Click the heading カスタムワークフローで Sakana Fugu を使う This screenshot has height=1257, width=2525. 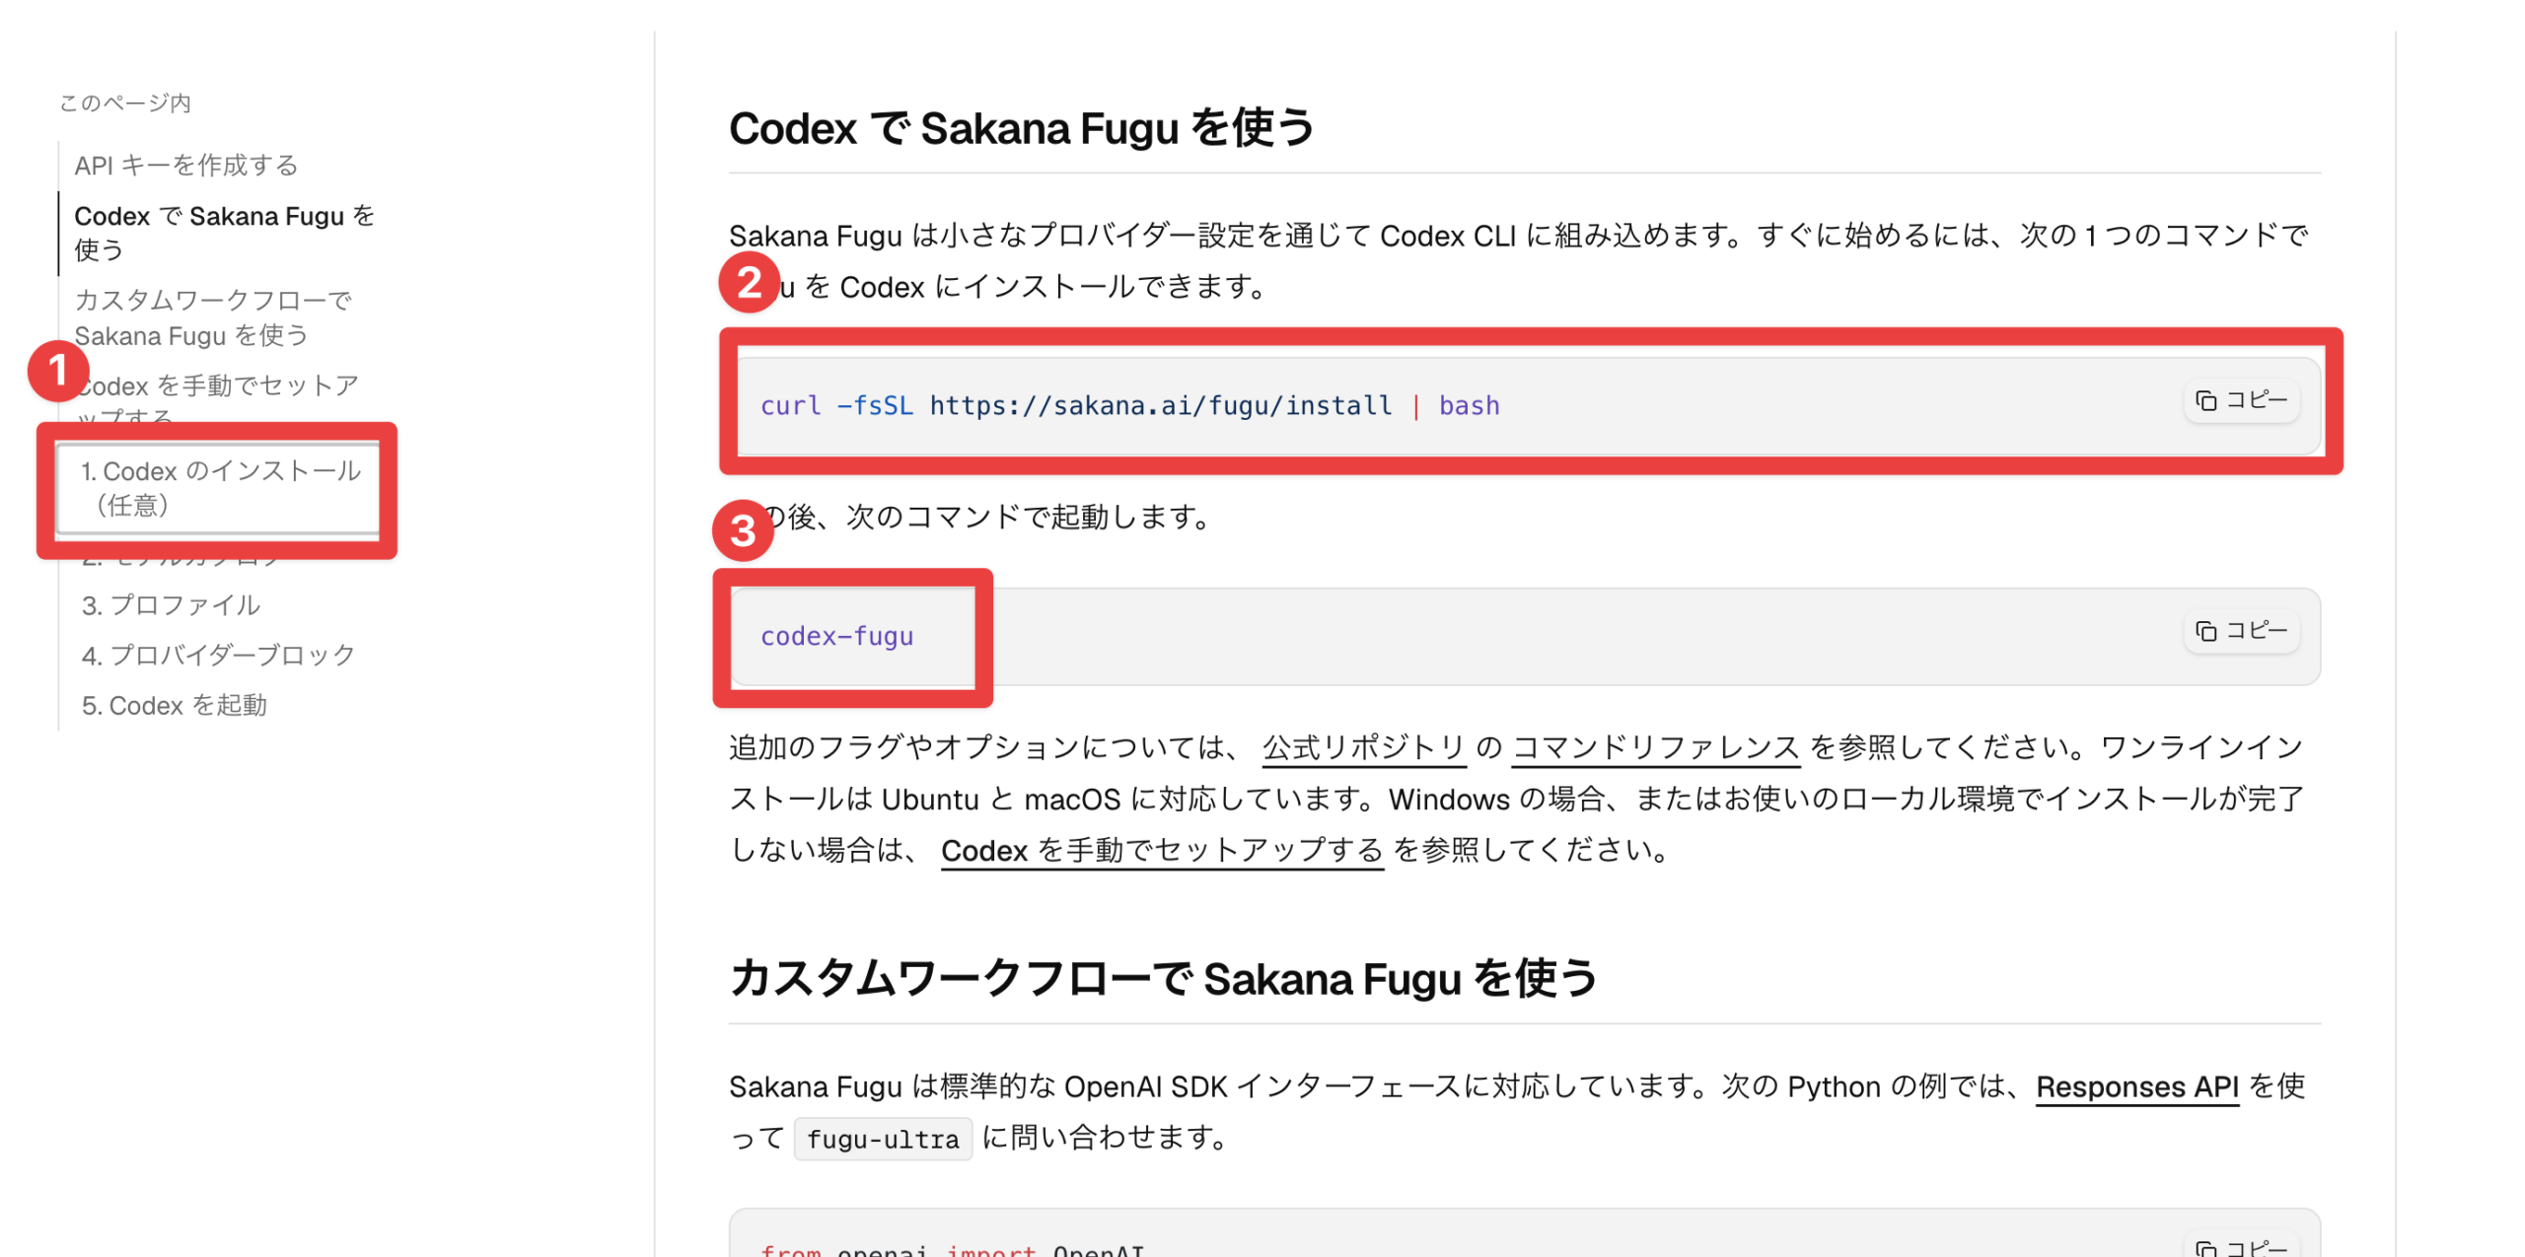coord(1162,979)
